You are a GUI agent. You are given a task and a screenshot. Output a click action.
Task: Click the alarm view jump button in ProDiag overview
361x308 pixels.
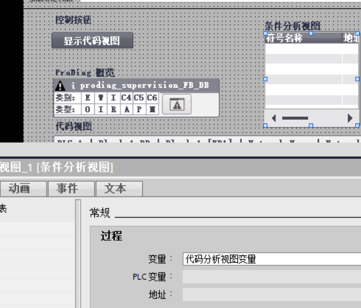(177, 104)
